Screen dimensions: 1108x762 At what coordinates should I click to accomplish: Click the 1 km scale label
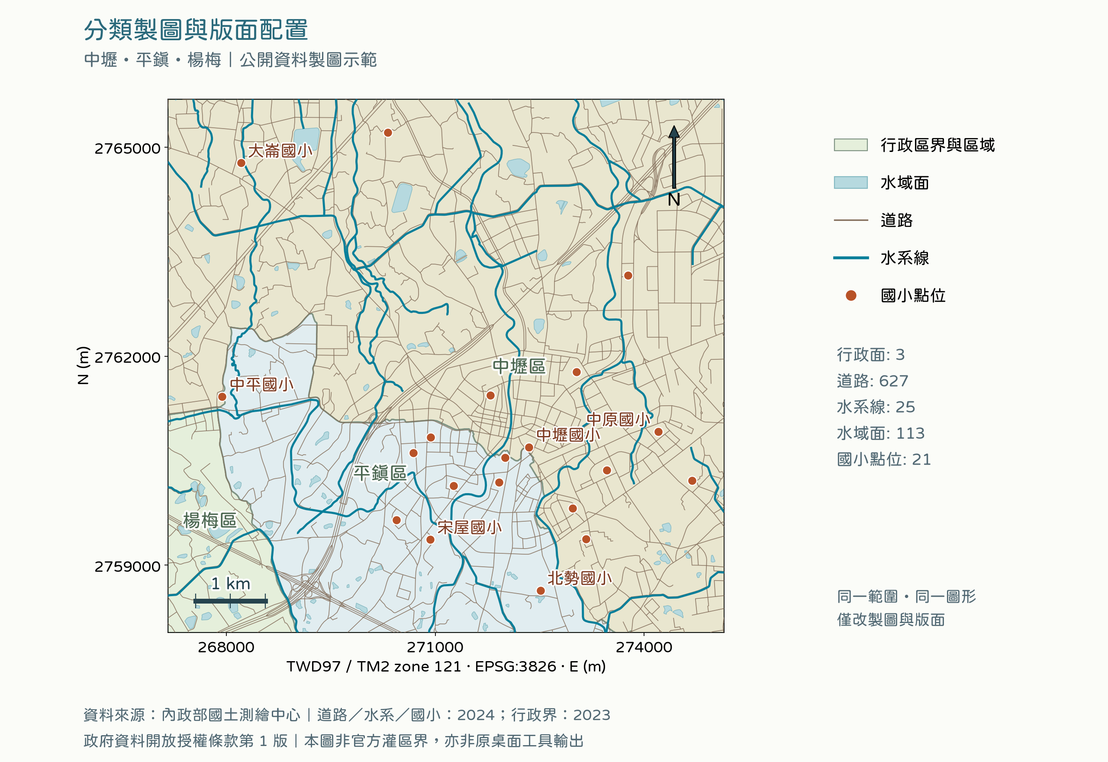[231, 584]
